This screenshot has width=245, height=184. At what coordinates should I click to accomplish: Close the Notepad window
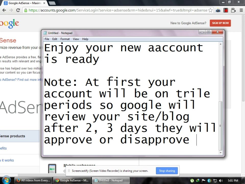pos(217,32)
